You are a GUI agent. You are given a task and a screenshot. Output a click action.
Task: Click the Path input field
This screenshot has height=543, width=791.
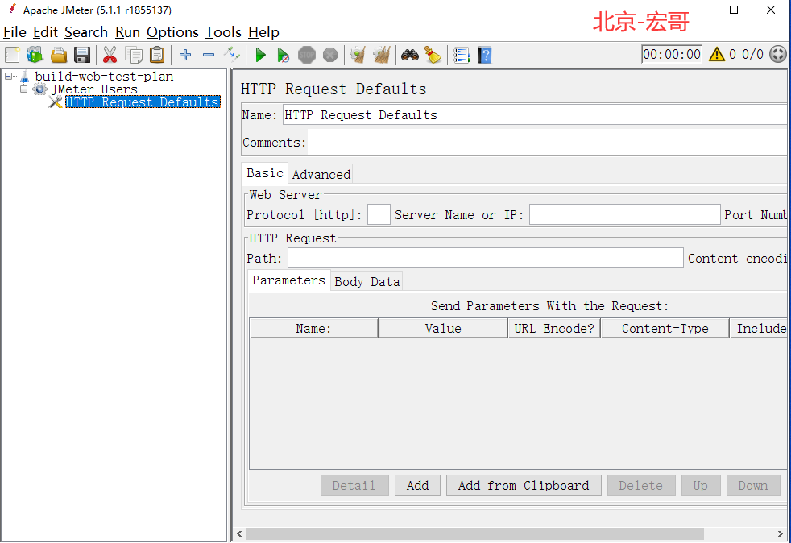[x=485, y=258]
